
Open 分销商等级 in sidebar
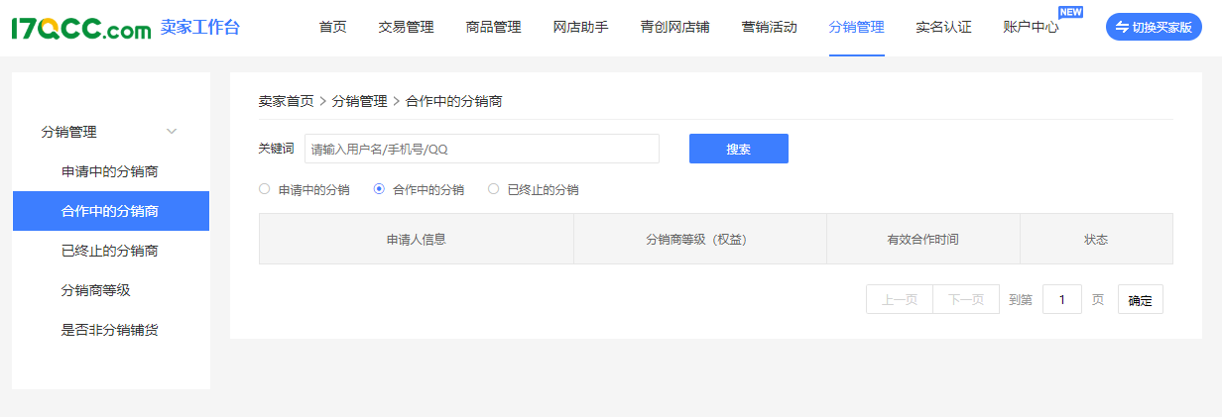[x=96, y=290]
